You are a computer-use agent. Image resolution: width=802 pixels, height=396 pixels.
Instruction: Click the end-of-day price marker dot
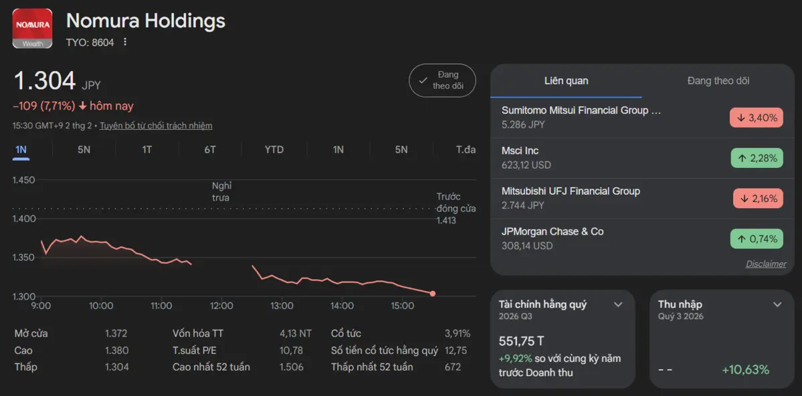[x=433, y=294]
